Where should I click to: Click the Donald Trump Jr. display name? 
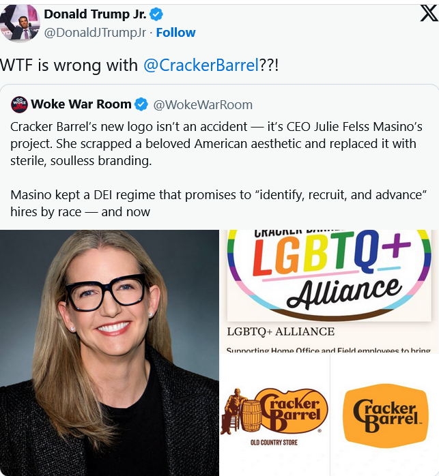(x=95, y=14)
